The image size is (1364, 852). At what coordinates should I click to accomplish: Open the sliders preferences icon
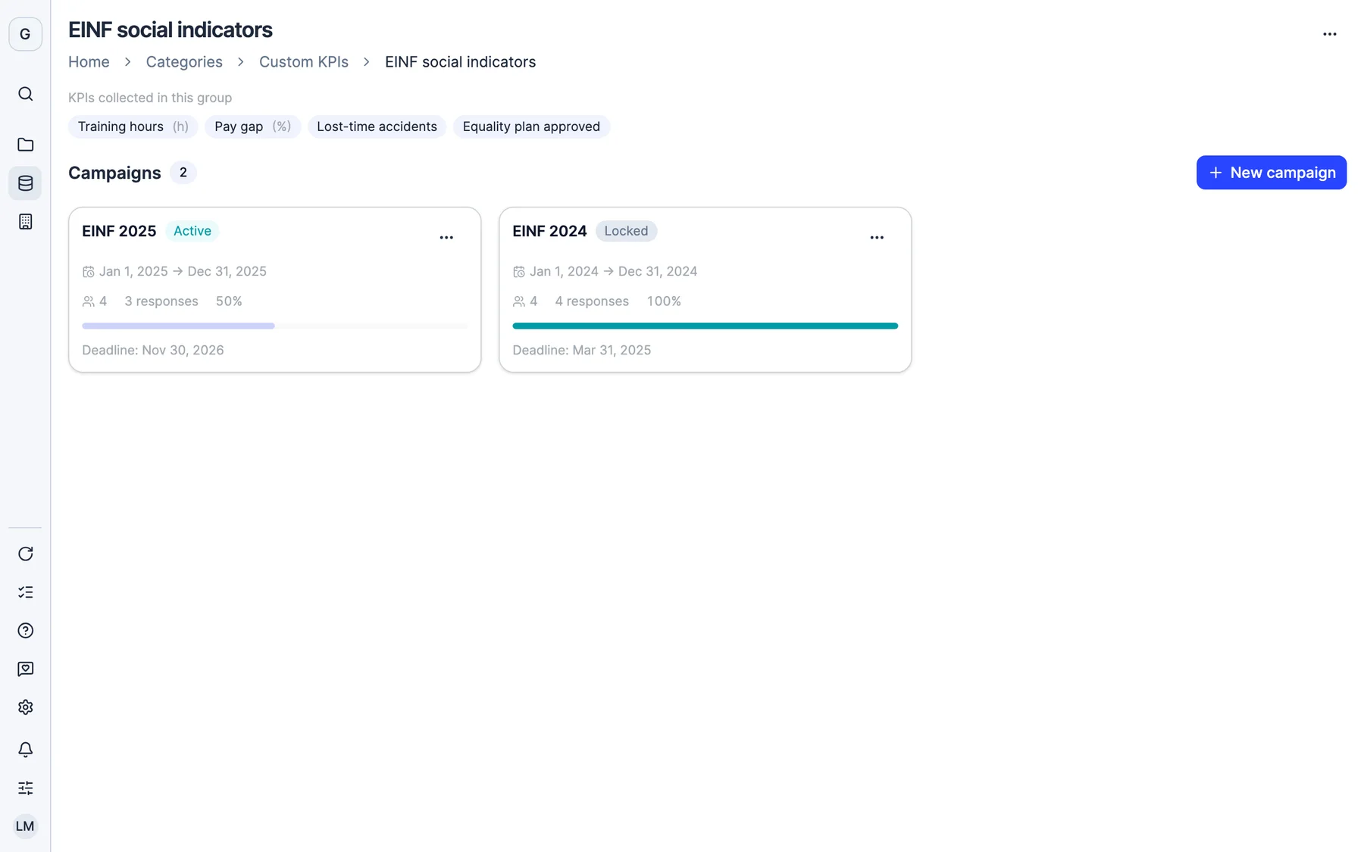click(x=25, y=788)
